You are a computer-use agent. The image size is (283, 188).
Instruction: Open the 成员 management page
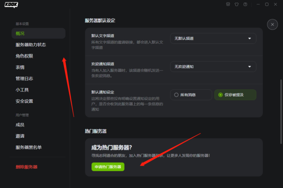[20, 125]
